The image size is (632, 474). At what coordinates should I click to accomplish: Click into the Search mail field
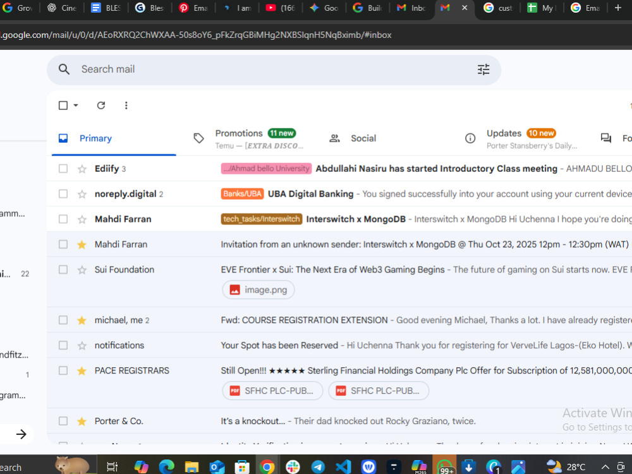[x=274, y=70]
